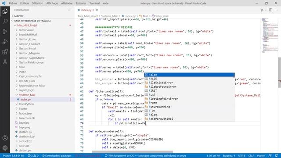Image resolution: width=281 pixels, height=158 pixels.
Task: Open the Terminal menu
Action: coord(94,3)
